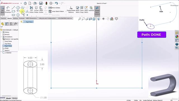
Task: Open PropertyManager tab
Action: (7, 24)
